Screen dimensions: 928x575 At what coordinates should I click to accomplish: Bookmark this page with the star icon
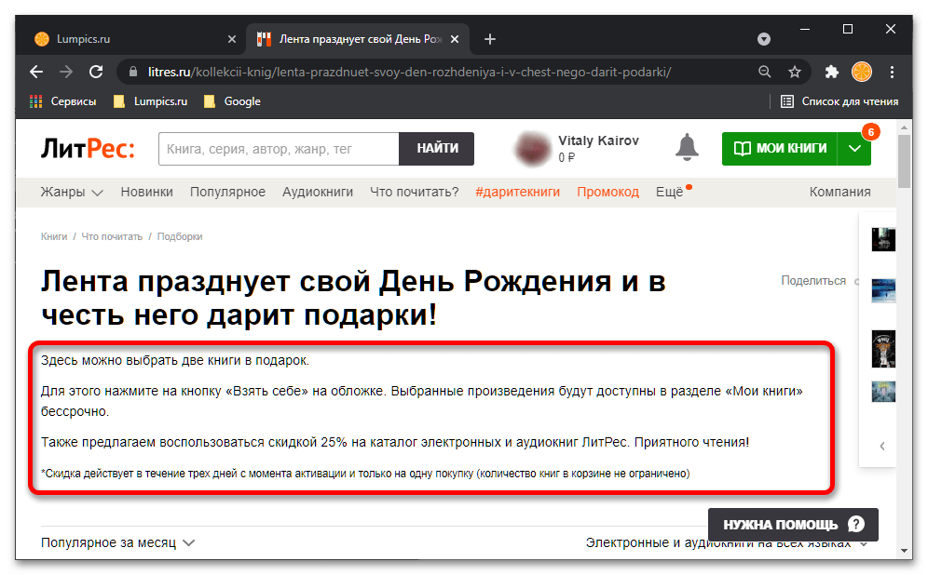[794, 72]
